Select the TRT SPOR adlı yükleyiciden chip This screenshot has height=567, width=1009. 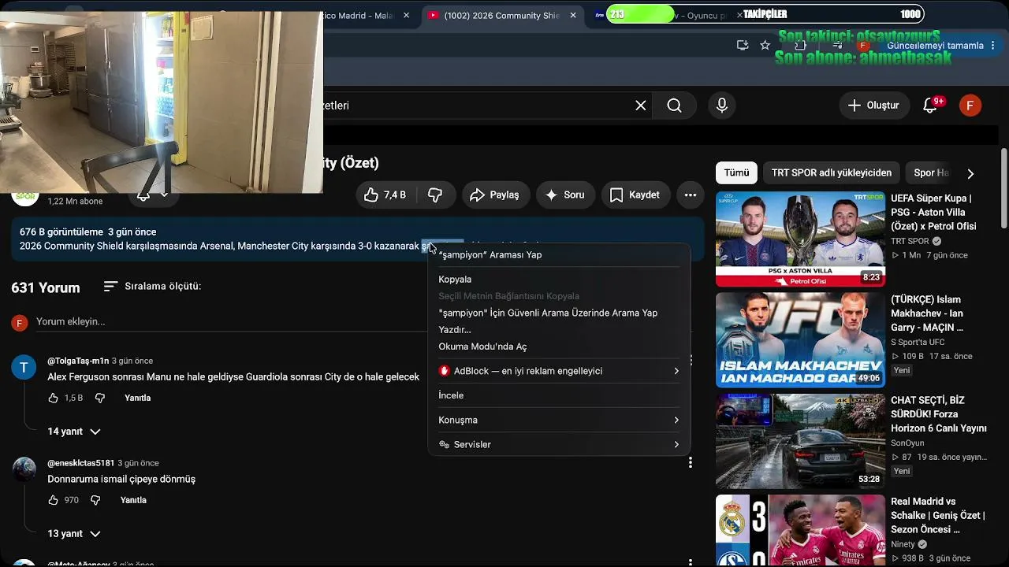[832, 172]
